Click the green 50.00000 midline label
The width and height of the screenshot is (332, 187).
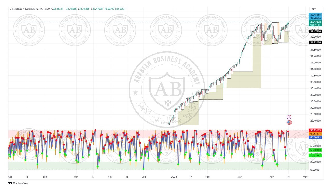pyautogui.click(x=315, y=150)
